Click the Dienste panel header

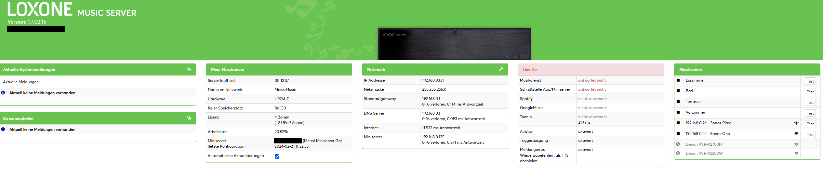[x=591, y=70]
